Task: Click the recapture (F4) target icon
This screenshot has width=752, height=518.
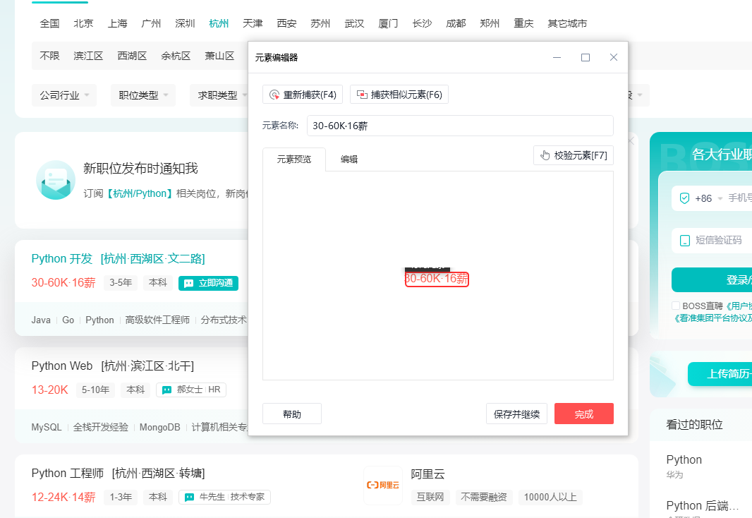Action: coord(274,95)
